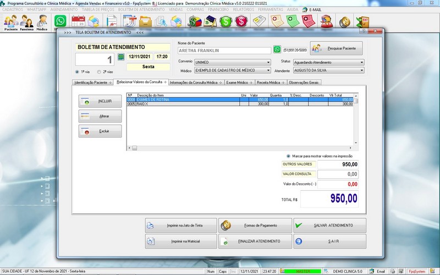Open the calendar agenda toolbar icon

(78, 21)
